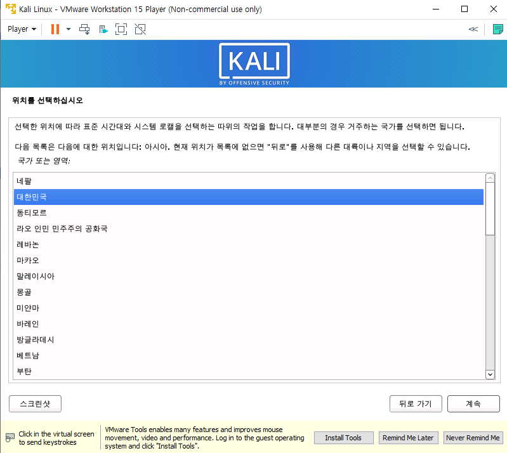Select 미얀마 in the country list
The image size is (507, 453).
point(249,308)
